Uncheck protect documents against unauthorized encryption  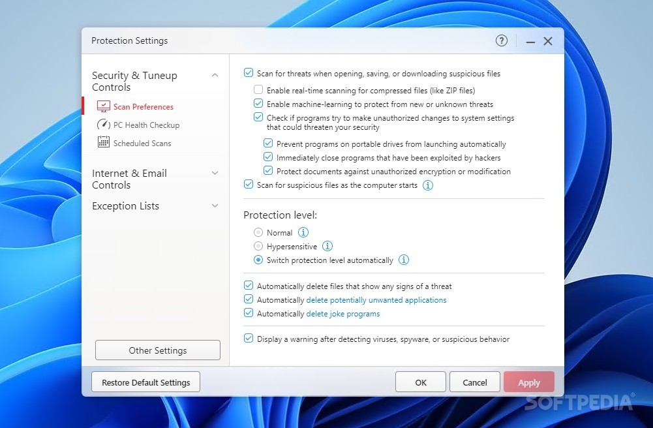pos(268,171)
